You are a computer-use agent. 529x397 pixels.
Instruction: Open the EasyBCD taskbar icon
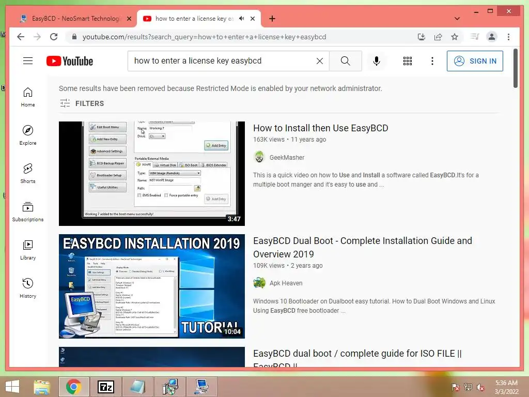tap(202, 387)
